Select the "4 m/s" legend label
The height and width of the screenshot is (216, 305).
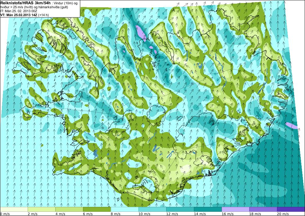point(60,214)
